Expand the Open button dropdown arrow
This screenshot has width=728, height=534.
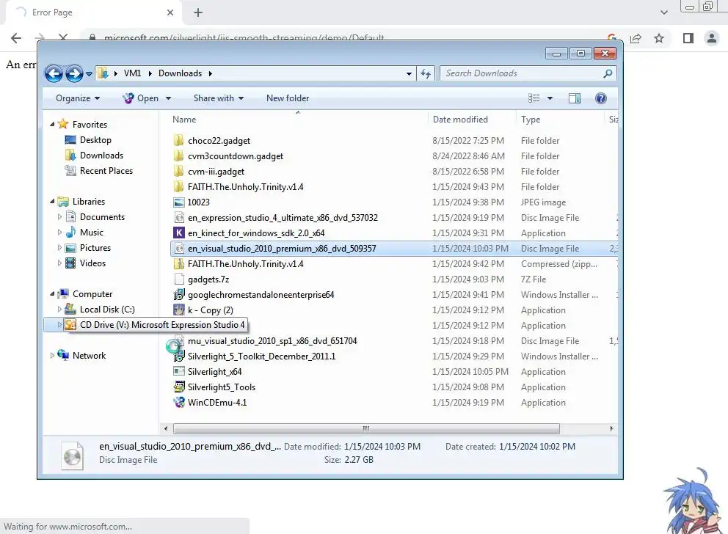click(168, 98)
